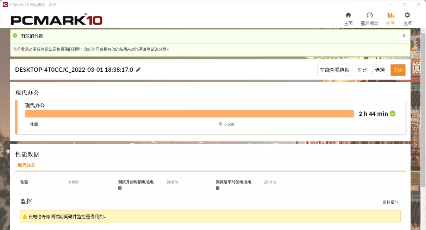
Task: Click the 选项 button next to 对比
Action: [x=380, y=70]
